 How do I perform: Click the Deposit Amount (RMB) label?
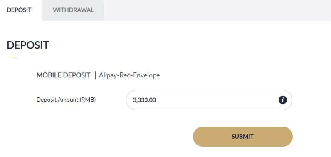[x=66, y=100]
